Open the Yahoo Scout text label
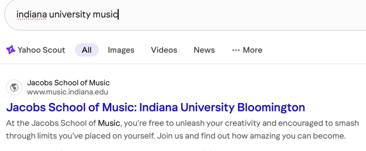Viewport: 366px width, 151px height. [x=41, y=50]
